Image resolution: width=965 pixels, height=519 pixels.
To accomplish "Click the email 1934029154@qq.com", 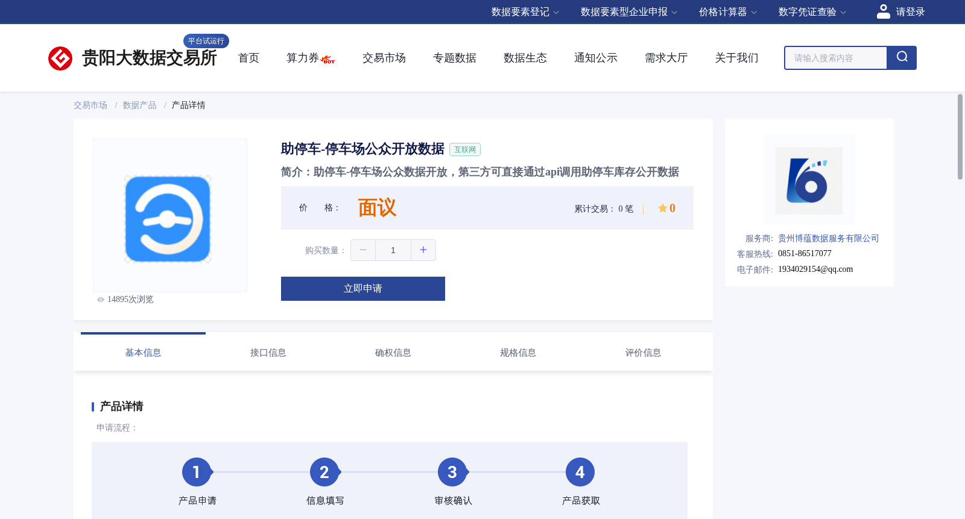I will coord(815,269).
